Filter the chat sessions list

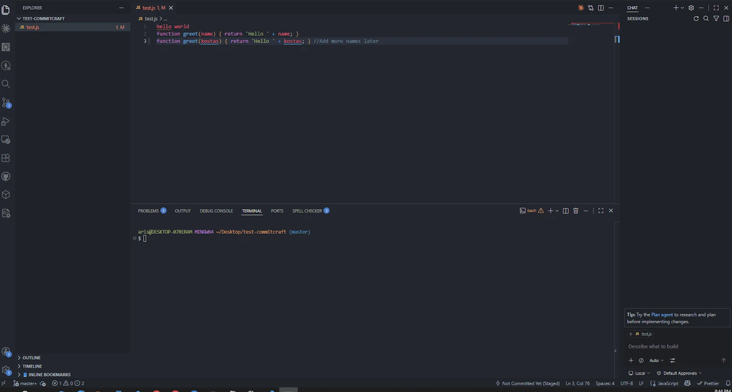point(716,19)
